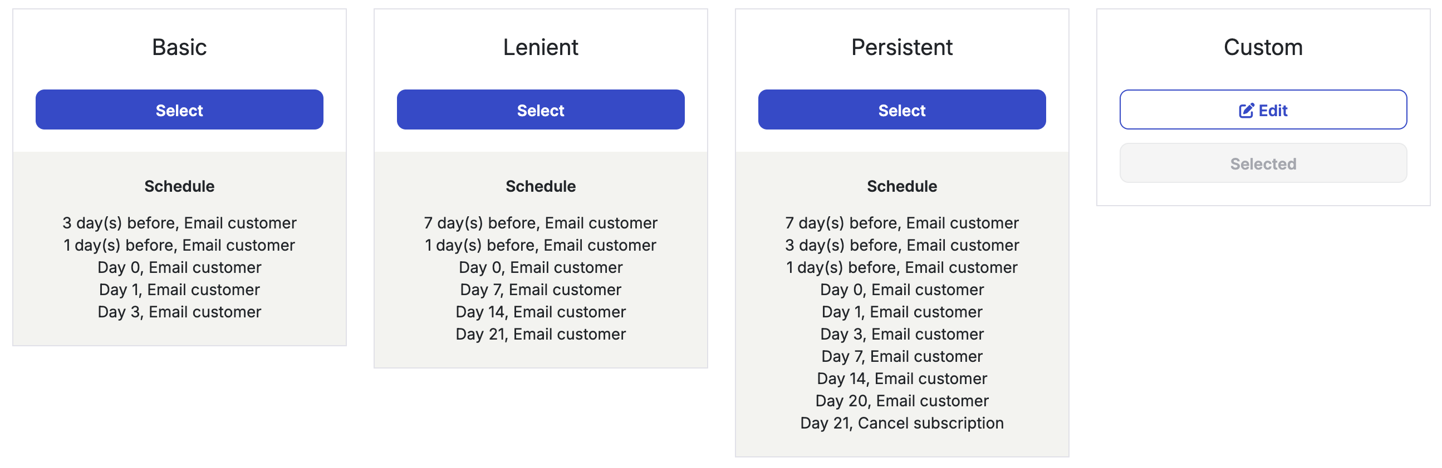Image resolution: width=1442 pixels, height=468 pixels.
Task: Click the "Day 21, Cancel subscription" entry
Action: [901, 423]
